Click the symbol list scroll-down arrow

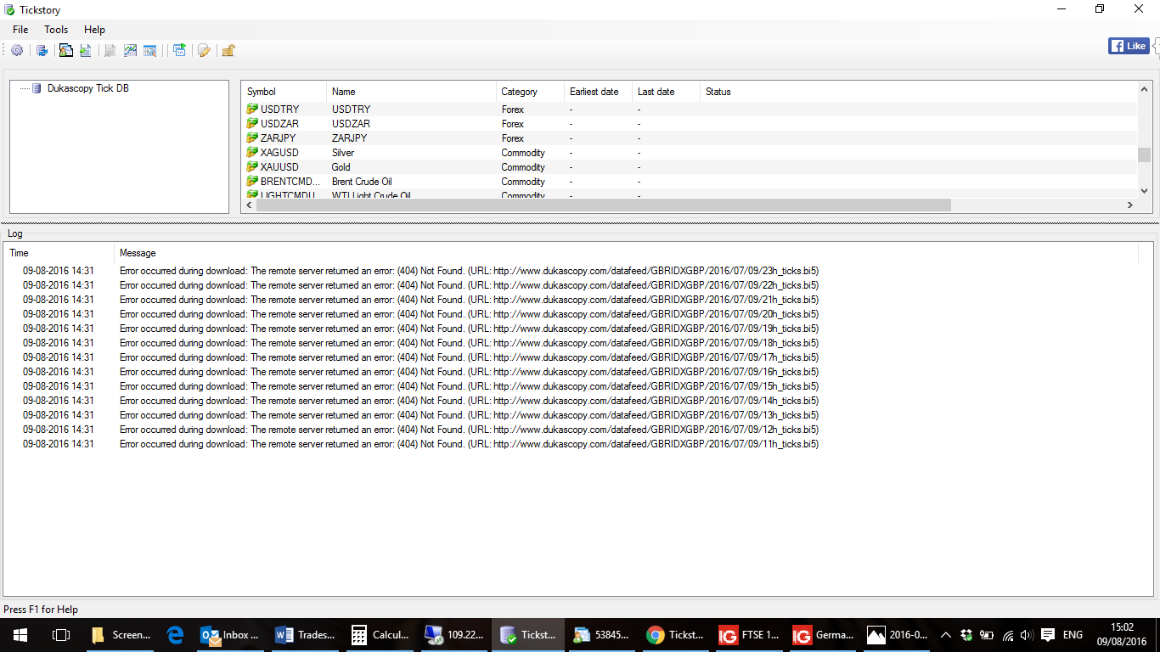pos(1144,192)
